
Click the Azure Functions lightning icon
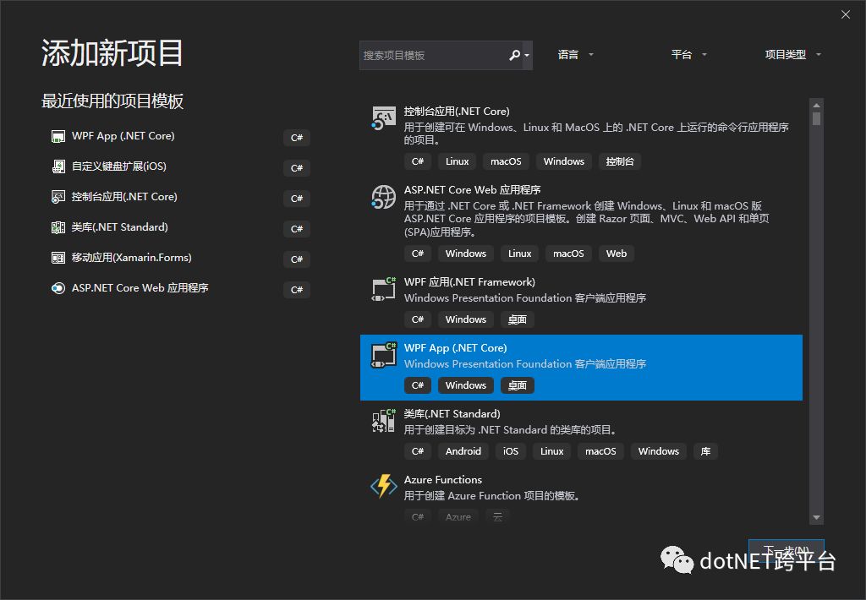point(383,486)
